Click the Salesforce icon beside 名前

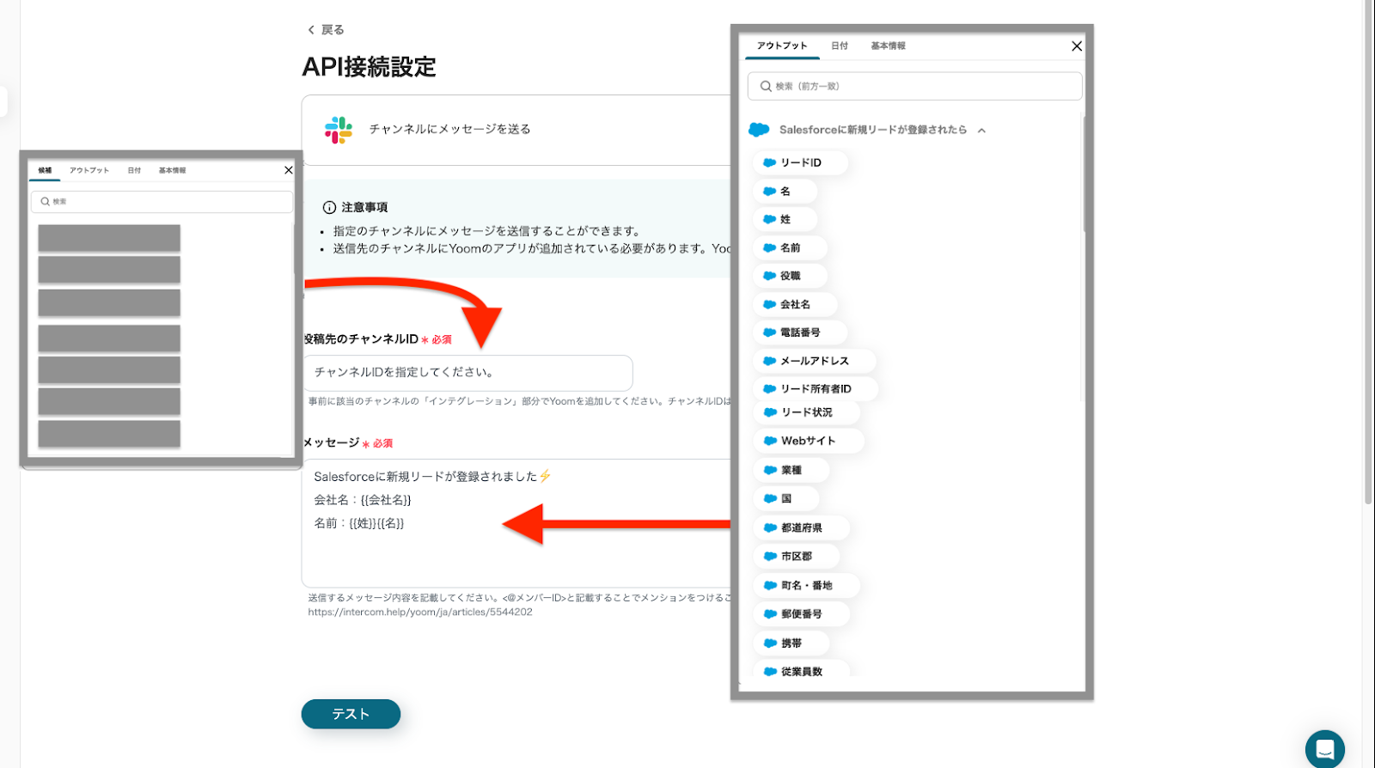[770, 247]
